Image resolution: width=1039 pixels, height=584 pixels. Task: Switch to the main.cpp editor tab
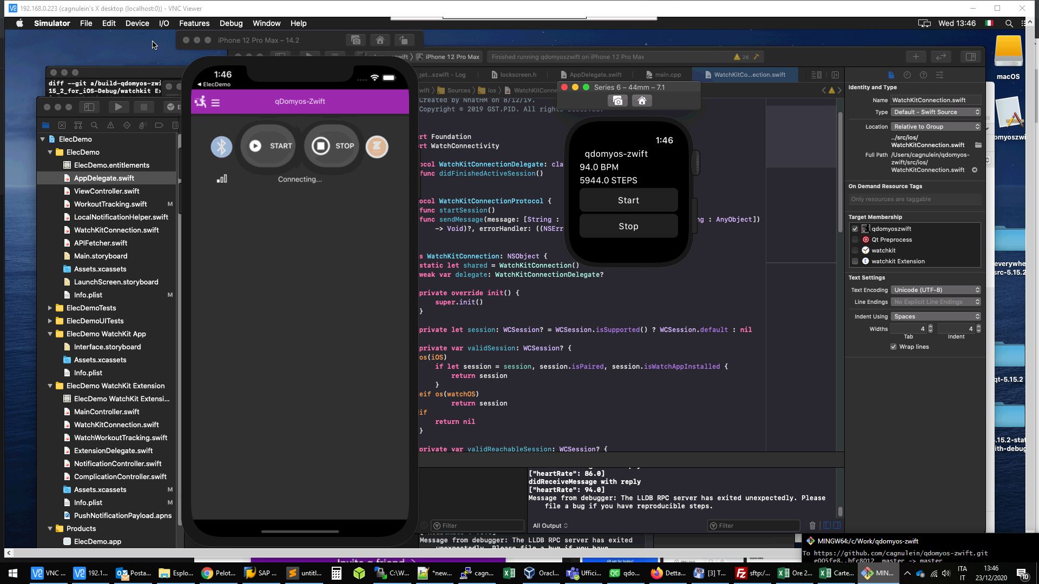(x=663, y=75)
